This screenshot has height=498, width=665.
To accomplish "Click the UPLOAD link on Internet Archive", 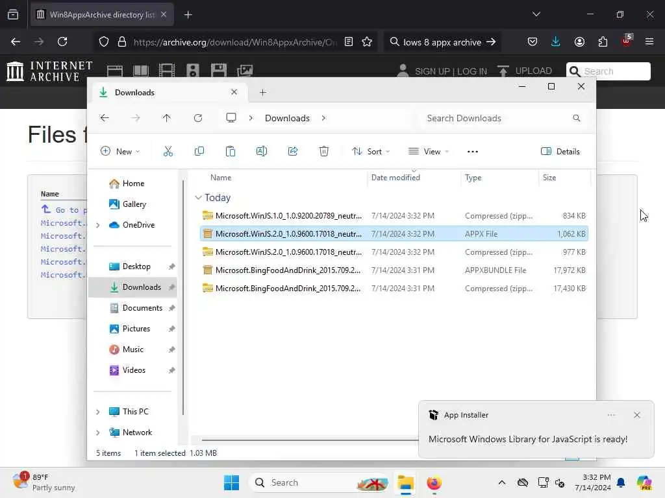I will point(525,71).
